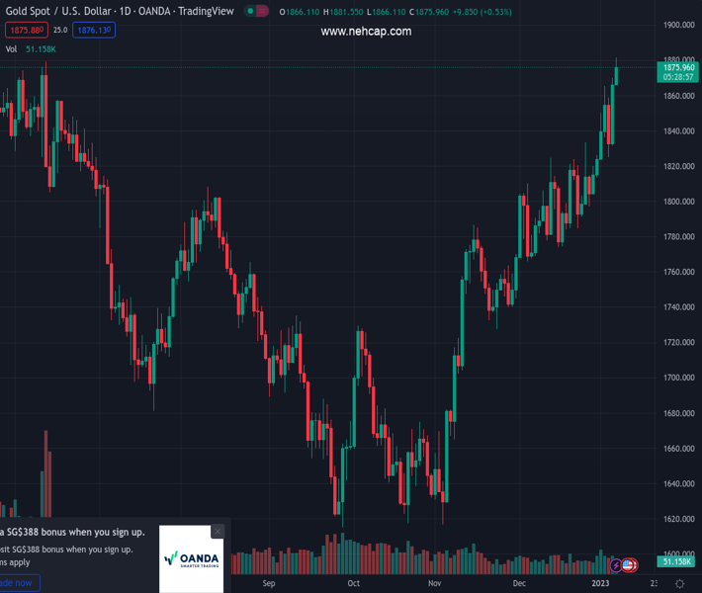Click the Vol indicator label
The image size is (702, 593).
point(12,48)
